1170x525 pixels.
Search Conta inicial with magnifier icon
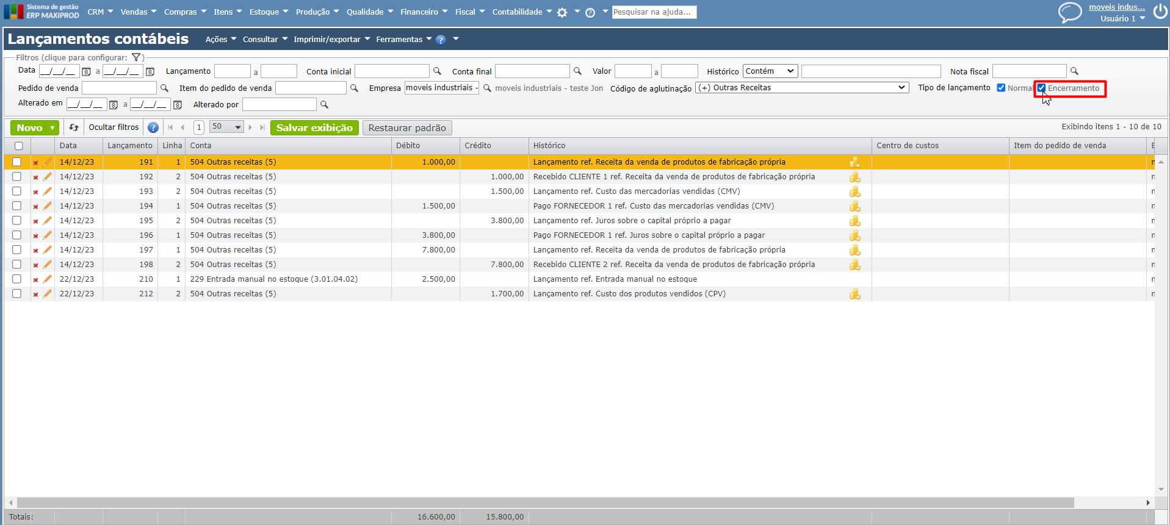point(437,71)
